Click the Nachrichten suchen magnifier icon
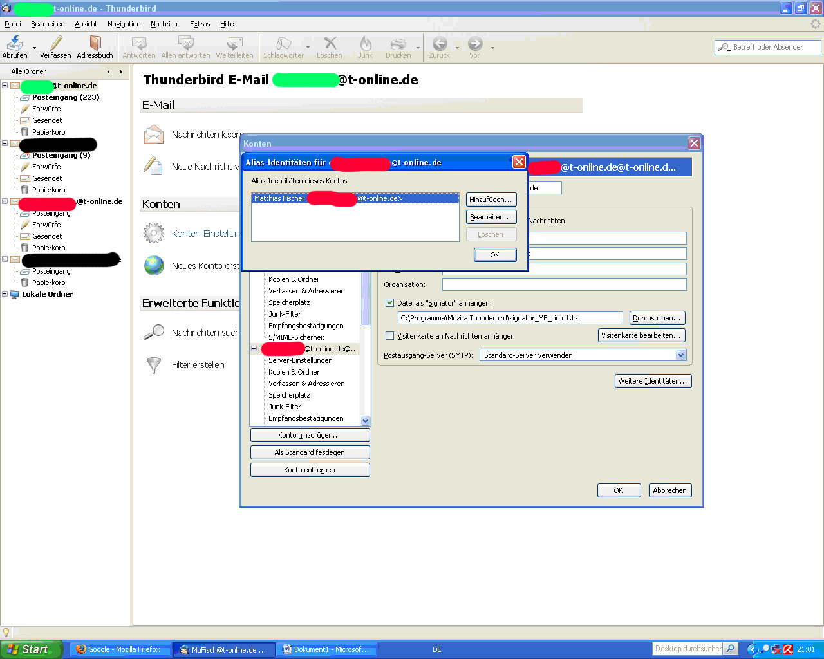The width and height of the screenshot is (824, 659). 154,332
